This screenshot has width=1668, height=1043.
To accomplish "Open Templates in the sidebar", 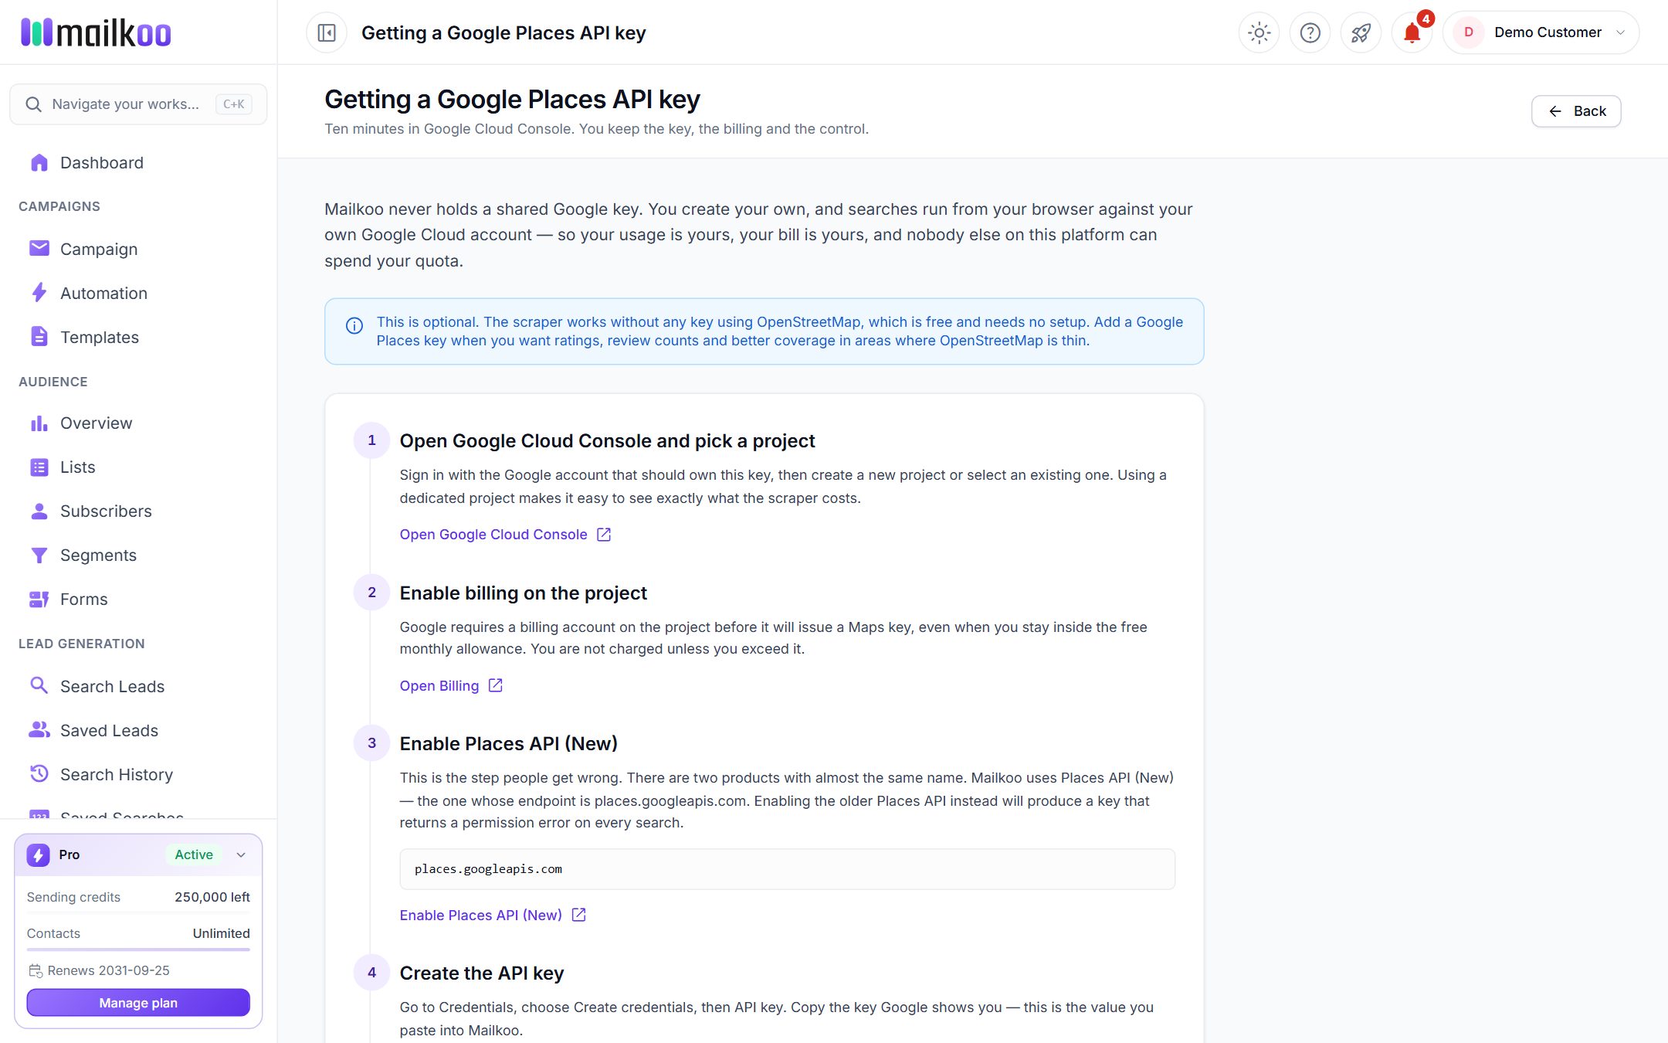I will point(138,338).
